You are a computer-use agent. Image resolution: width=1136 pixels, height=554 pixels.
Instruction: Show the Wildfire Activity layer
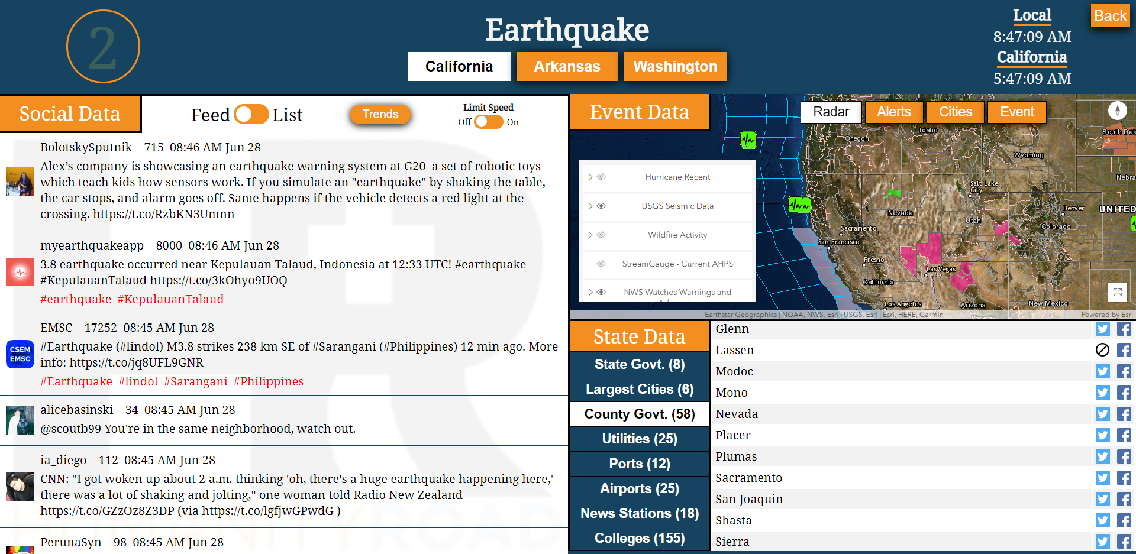coord(601,235)
